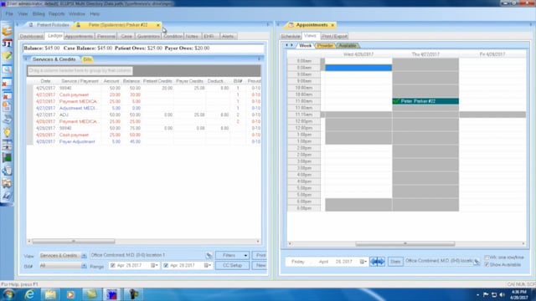The height and width of the screenshot is (301, 536).
Task: Open the Filters dropdown button
Action: pyautogui.click(x=232, y=255)
